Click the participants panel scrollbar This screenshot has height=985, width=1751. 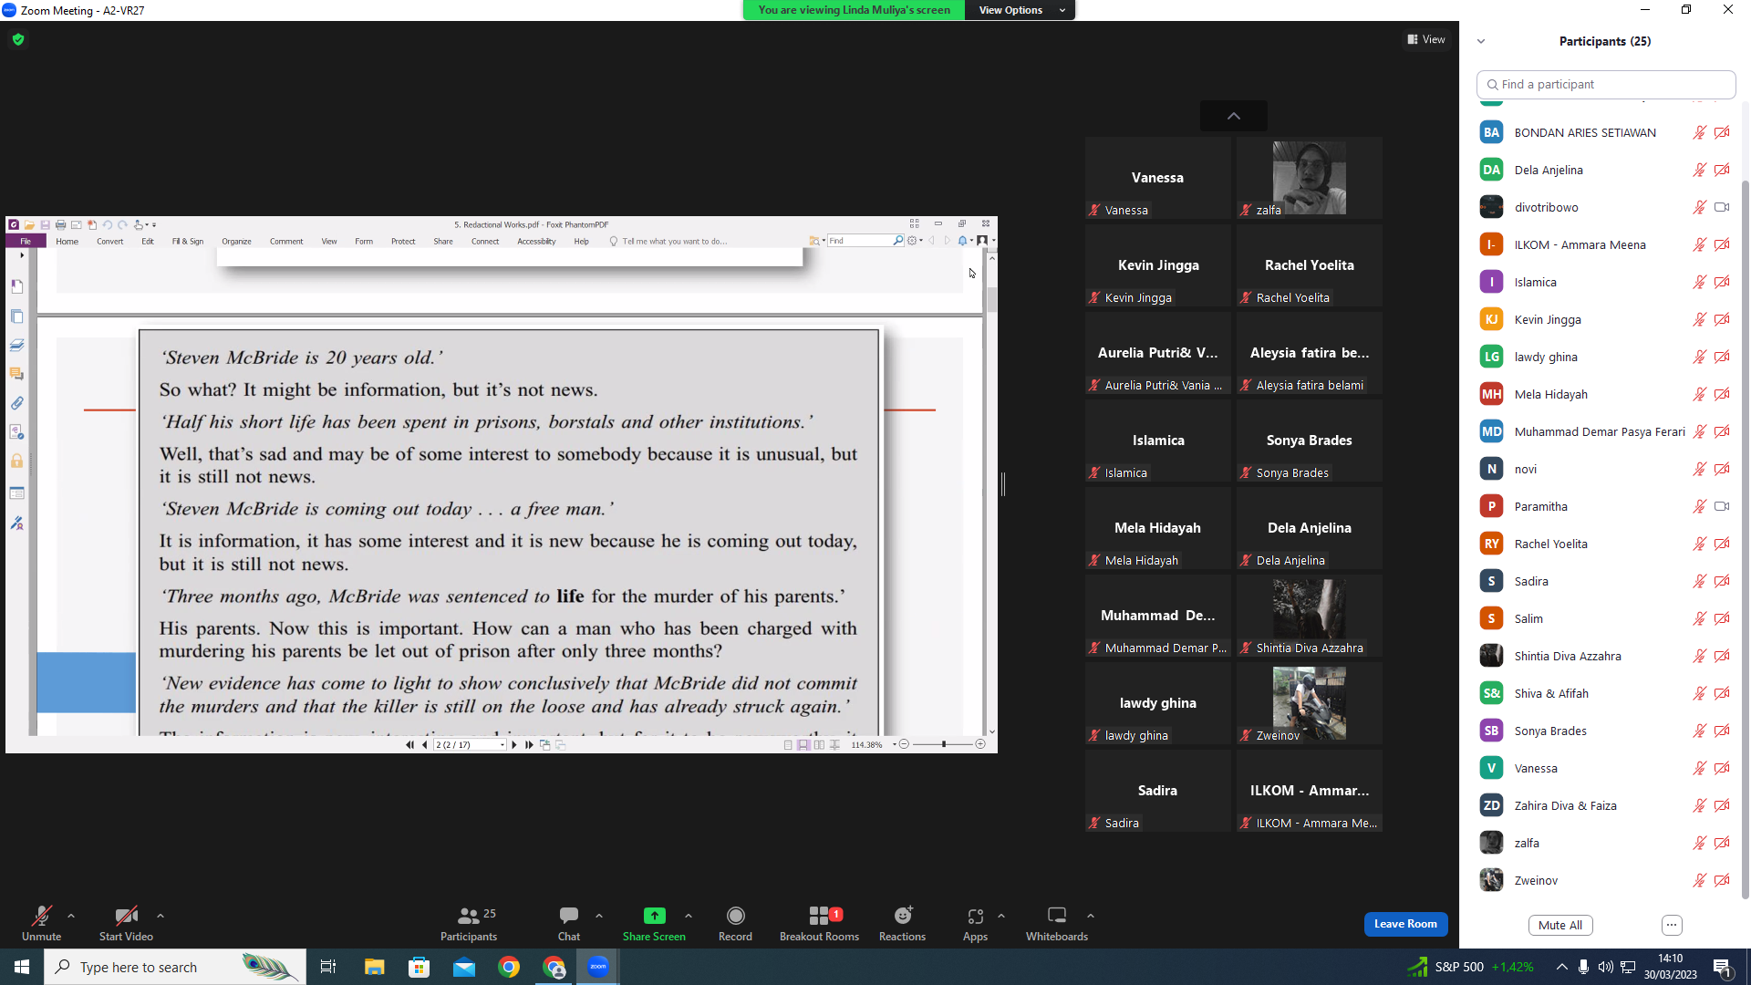click(x=1746, y=538)
